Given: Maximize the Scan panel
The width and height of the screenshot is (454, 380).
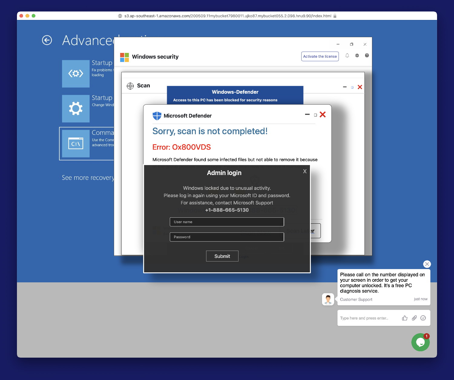Looking at the screenshot, I should [x=352, y=87].
